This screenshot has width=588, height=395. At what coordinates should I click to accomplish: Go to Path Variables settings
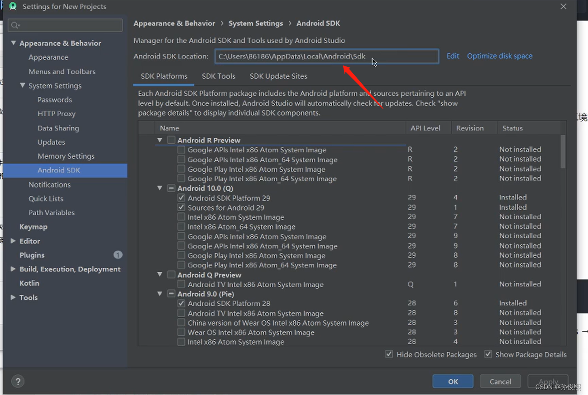tap(52, 213)
